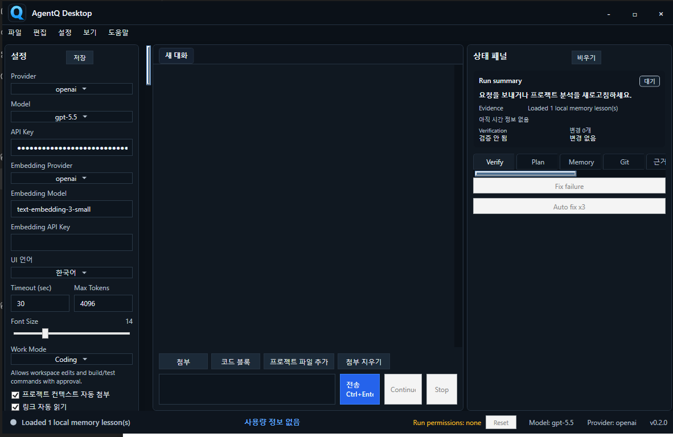Click the Reset permissions button
The height and width of the screenshot is (437, 673).
(501, 422)
